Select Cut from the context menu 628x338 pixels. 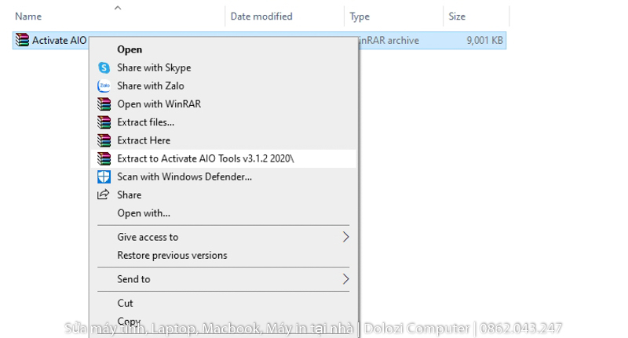click(126, 303)
